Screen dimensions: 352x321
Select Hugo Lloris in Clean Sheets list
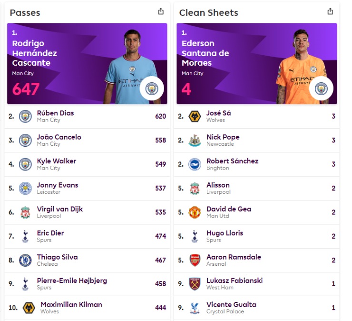coord(225,233)
